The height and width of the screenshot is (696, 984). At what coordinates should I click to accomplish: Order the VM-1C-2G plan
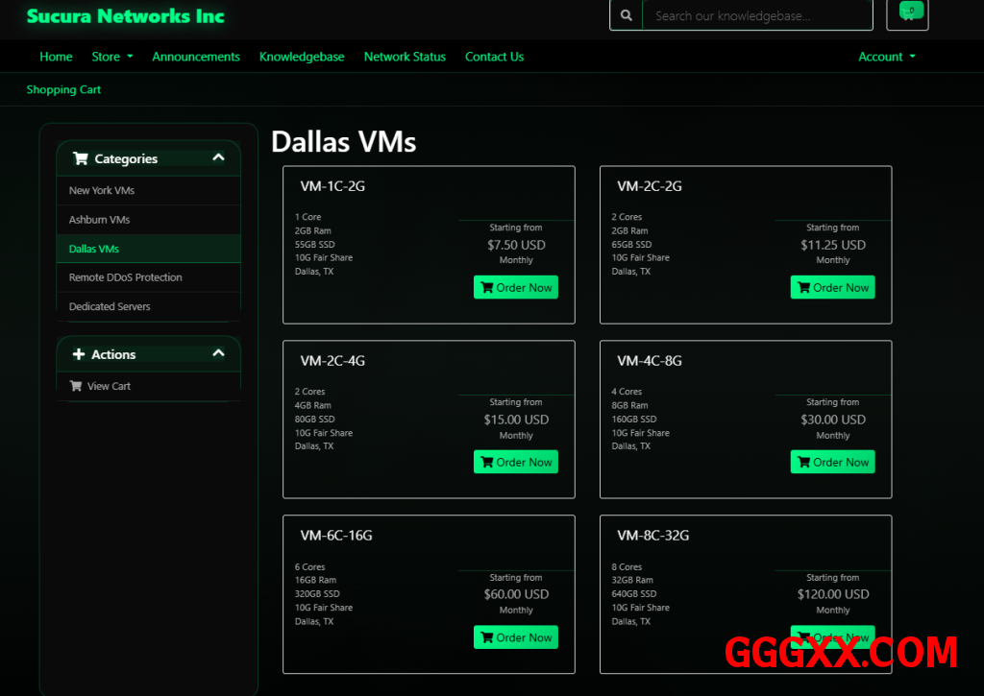coord(515,287)
